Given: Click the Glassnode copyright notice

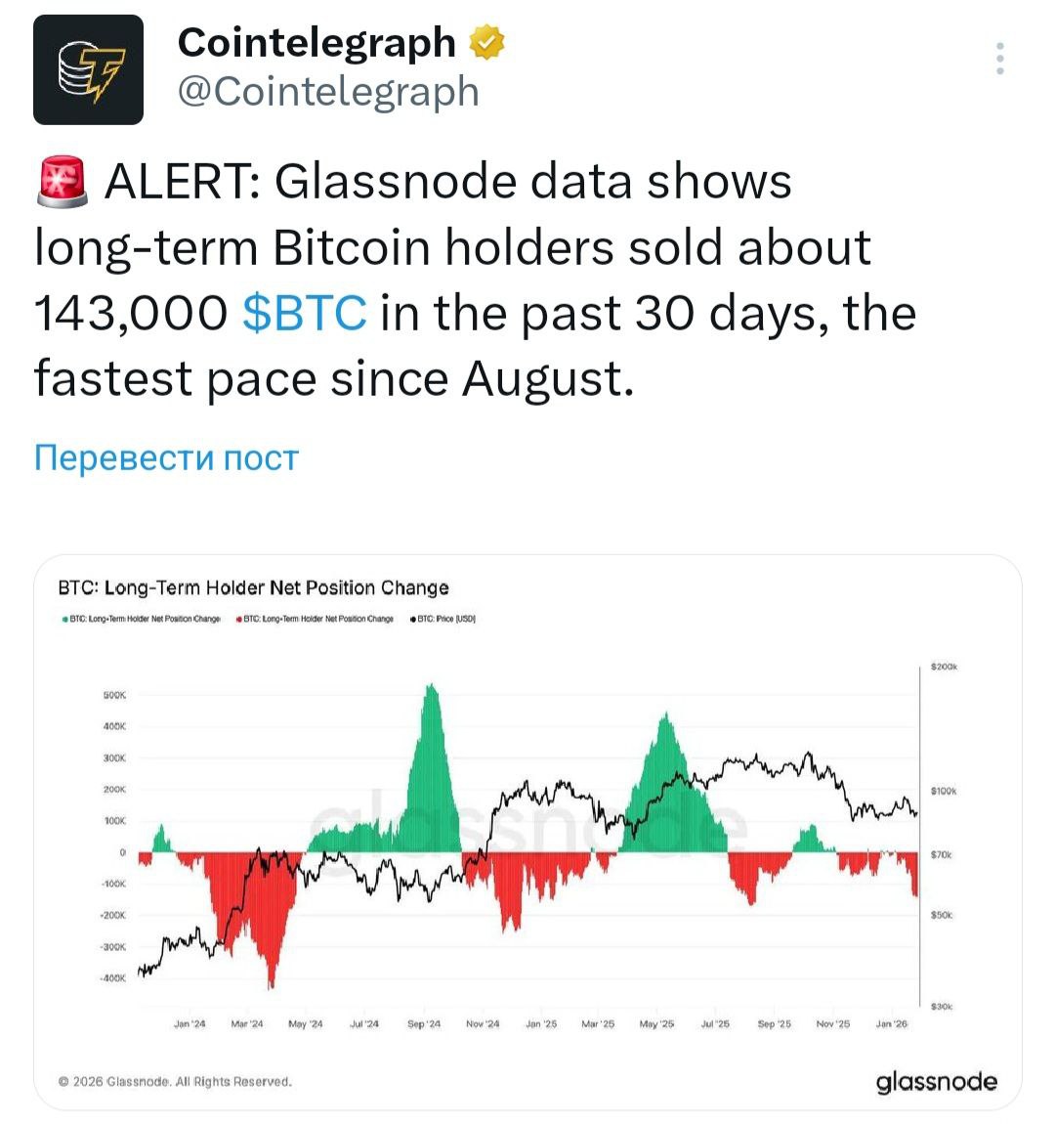Looking at the screenshot, I should 175,1082.
